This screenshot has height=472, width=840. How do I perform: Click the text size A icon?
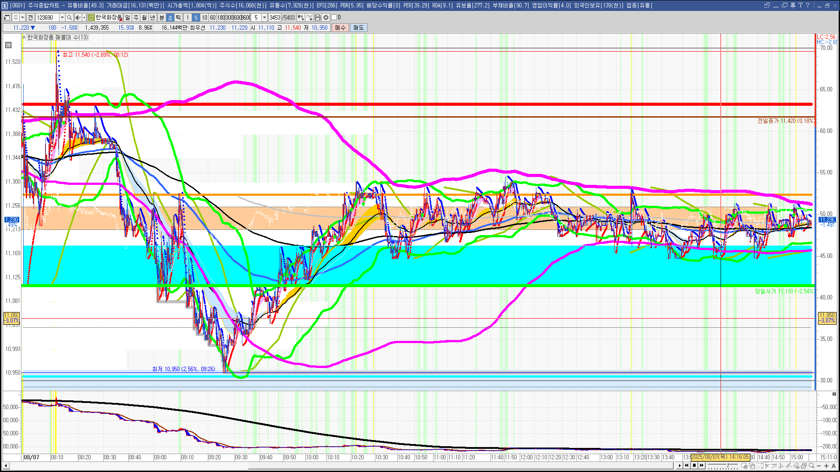click(834, 465)
